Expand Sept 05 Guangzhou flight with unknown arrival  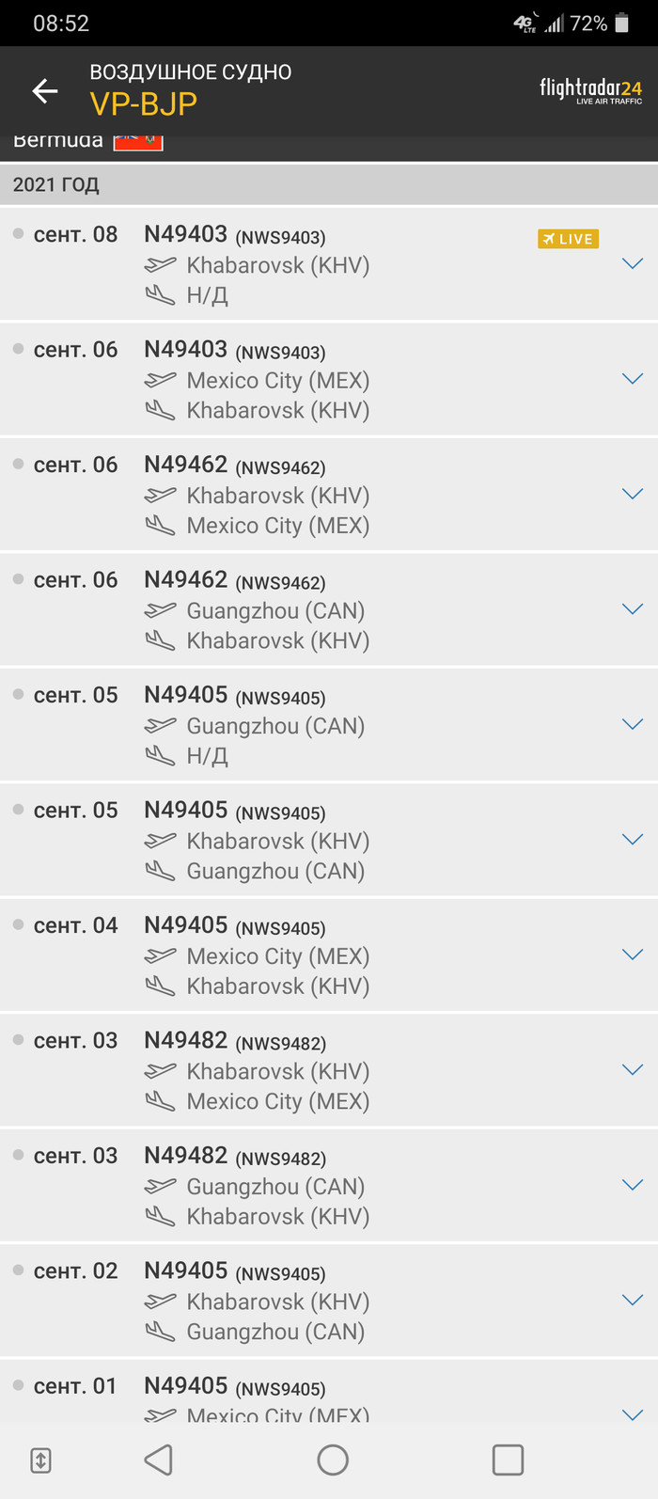[x=633, y=724]
